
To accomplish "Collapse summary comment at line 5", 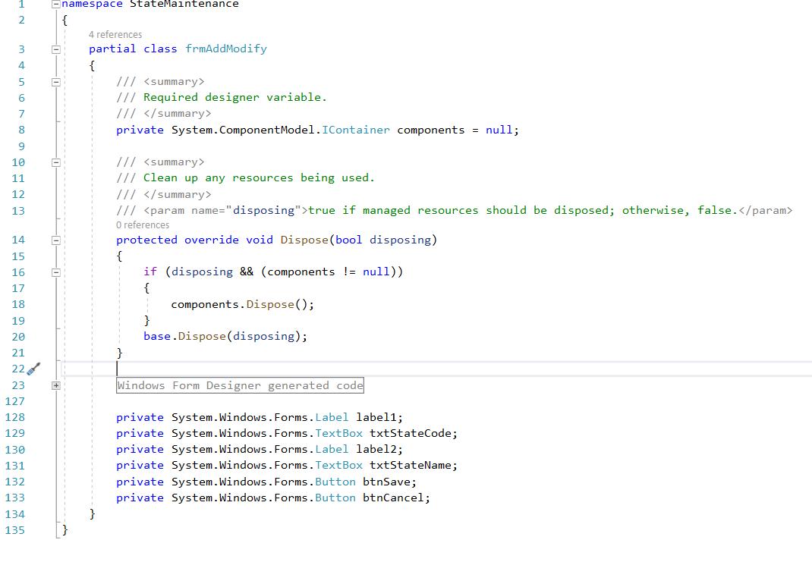I will (56, 82).
